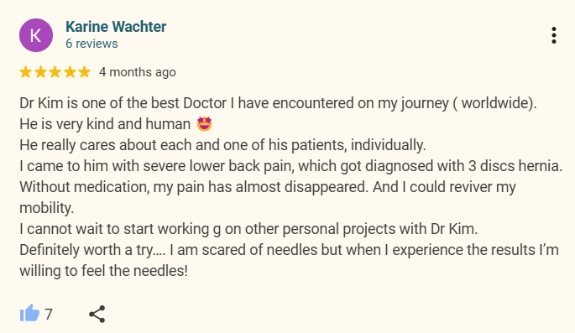575x333 pixels.
Task: Open Karine Wachter's profile name link
Action: [x=116, y=27]
